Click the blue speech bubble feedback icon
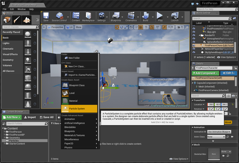Screen dimensions: 239x163 (x=193, y=4)
